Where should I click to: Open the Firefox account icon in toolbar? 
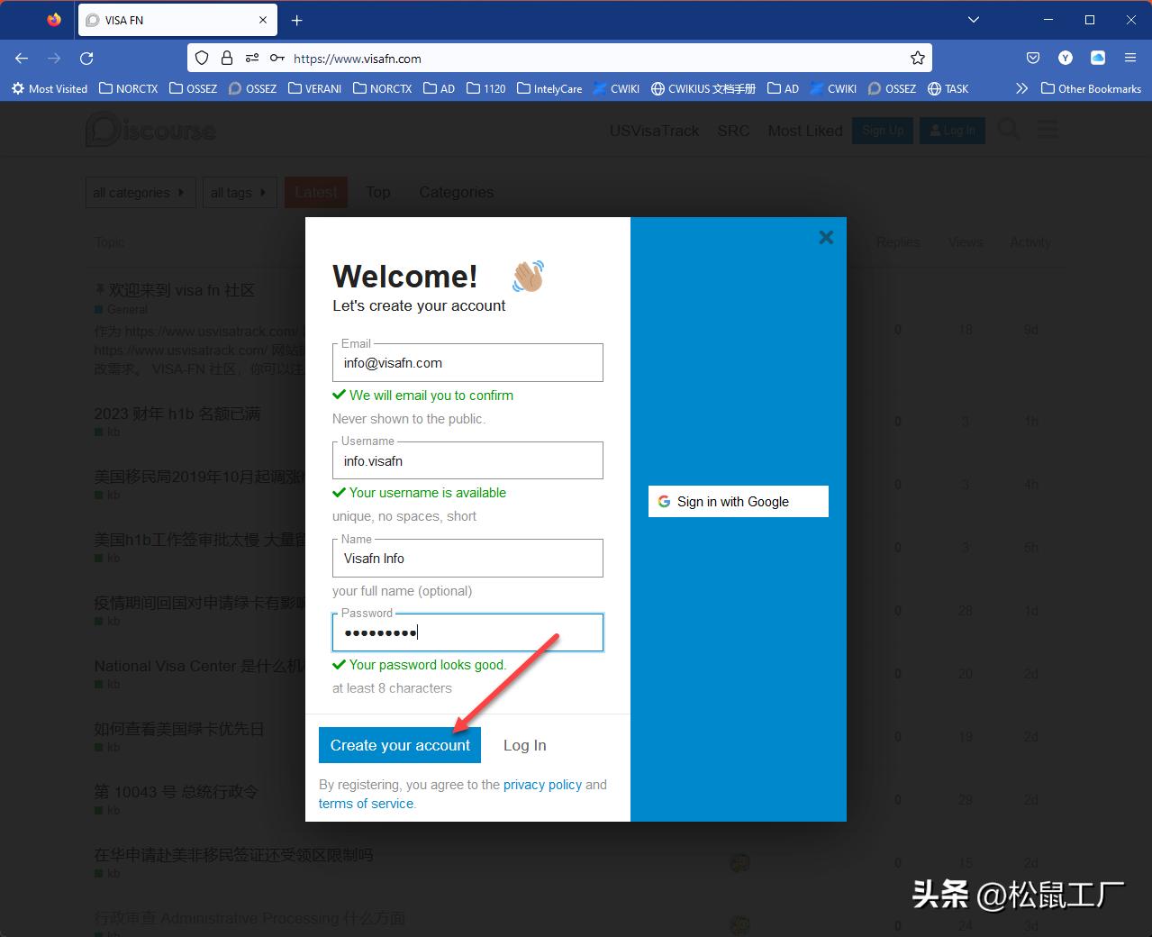tap(1065, 58)
